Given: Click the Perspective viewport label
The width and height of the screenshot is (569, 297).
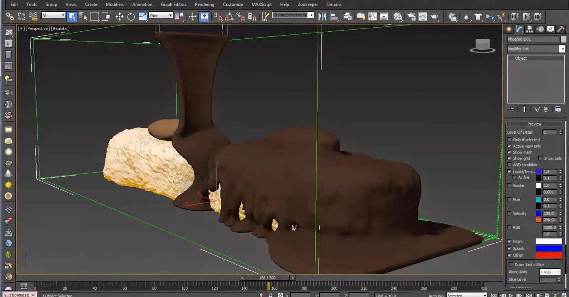Looking at the screenshot, I should tap(38, 28).
